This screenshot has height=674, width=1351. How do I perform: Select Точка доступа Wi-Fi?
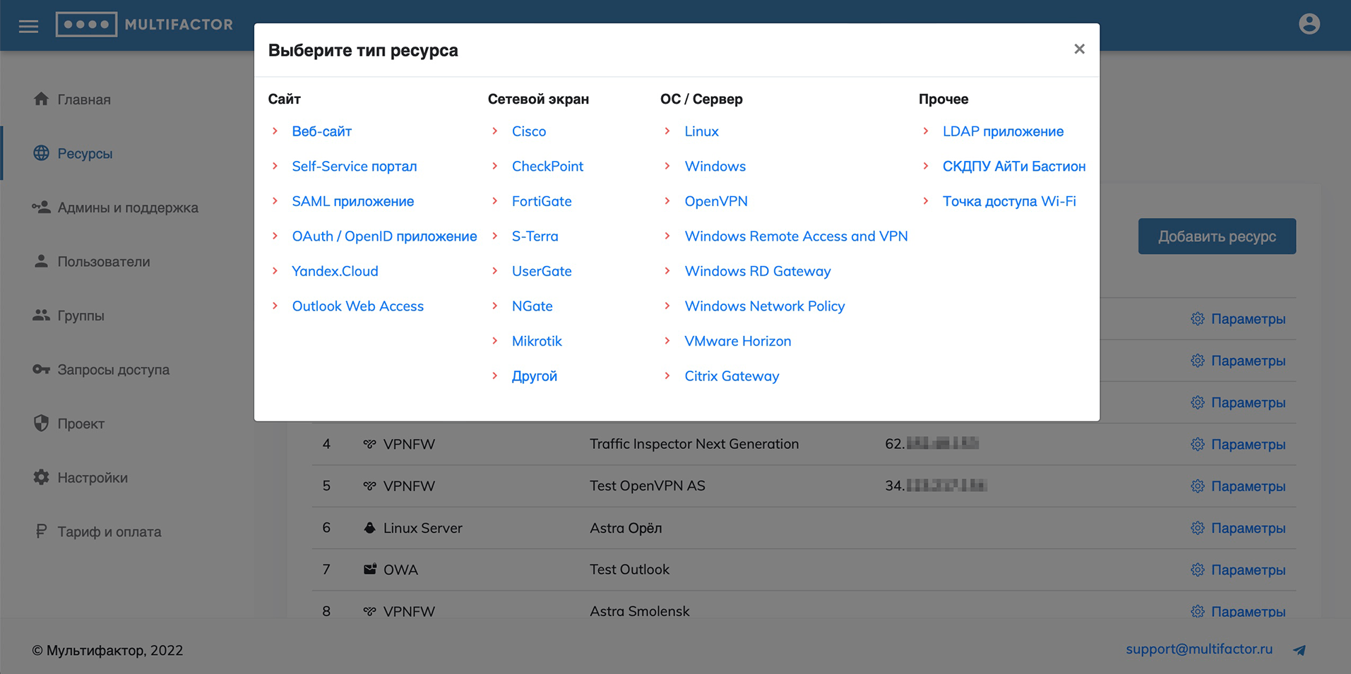pyautogui.click(x=1009, y=201)
